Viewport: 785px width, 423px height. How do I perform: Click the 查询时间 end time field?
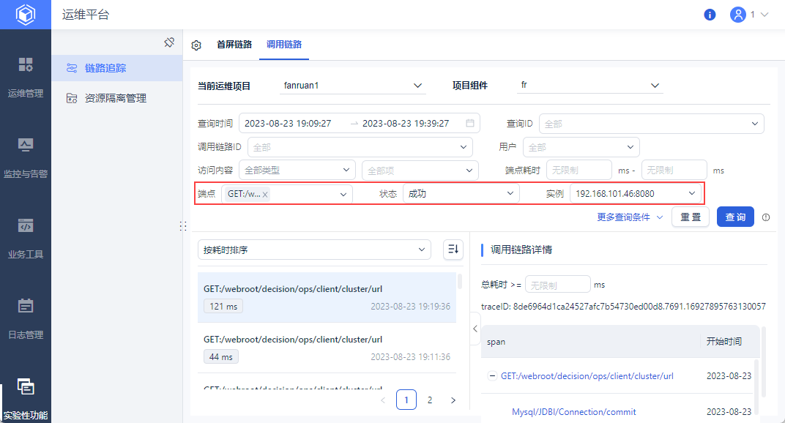click(x=406, y=123)
